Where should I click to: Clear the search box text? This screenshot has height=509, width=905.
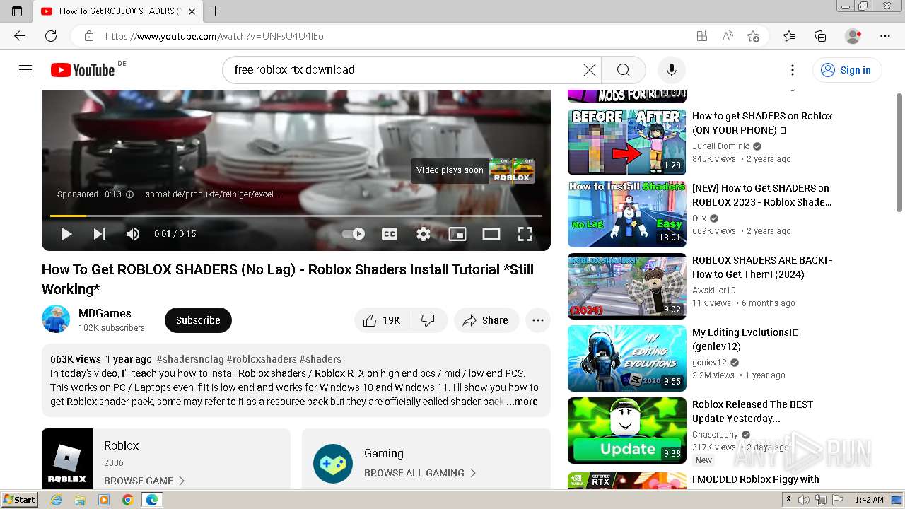589,69
